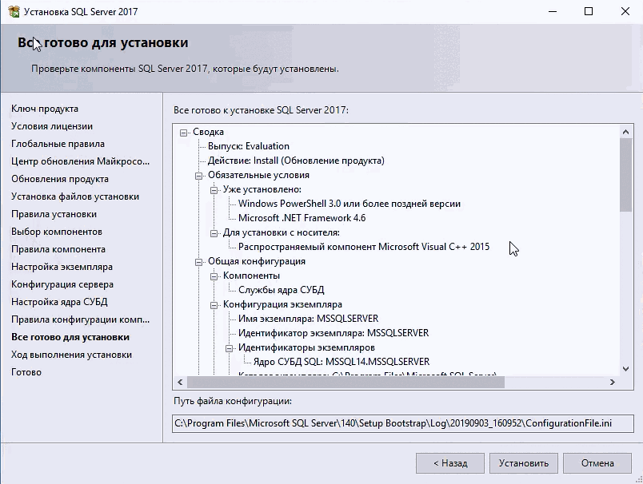Select the Для установки с носителя: label

coord(282,232)
